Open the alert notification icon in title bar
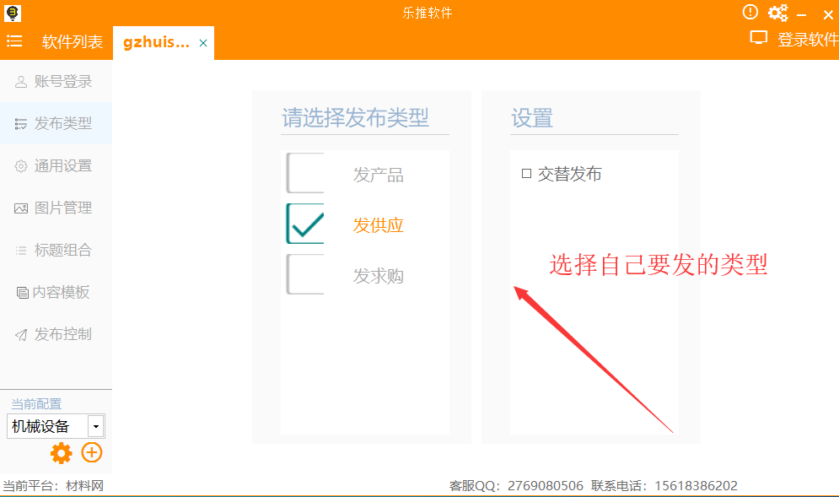Viewport: 839px width, 497px height. 750,12
